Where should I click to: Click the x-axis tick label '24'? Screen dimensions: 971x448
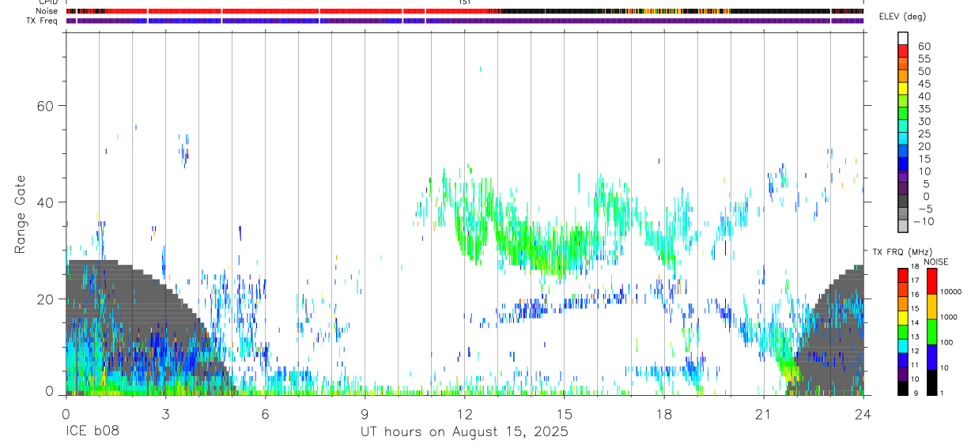click(x=863, y=413)
